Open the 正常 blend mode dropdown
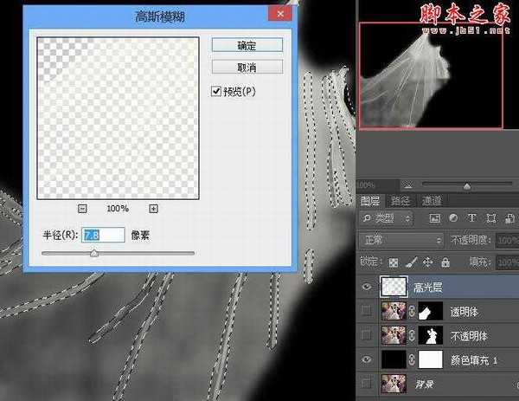519x401 pixels. coord(401,239)
